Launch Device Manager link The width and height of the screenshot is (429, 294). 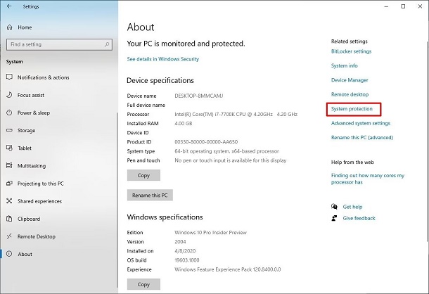(x=350, y=80)
